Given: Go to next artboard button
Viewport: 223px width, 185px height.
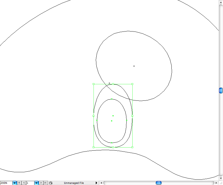Looking at the screenshot, I should 41,183.
